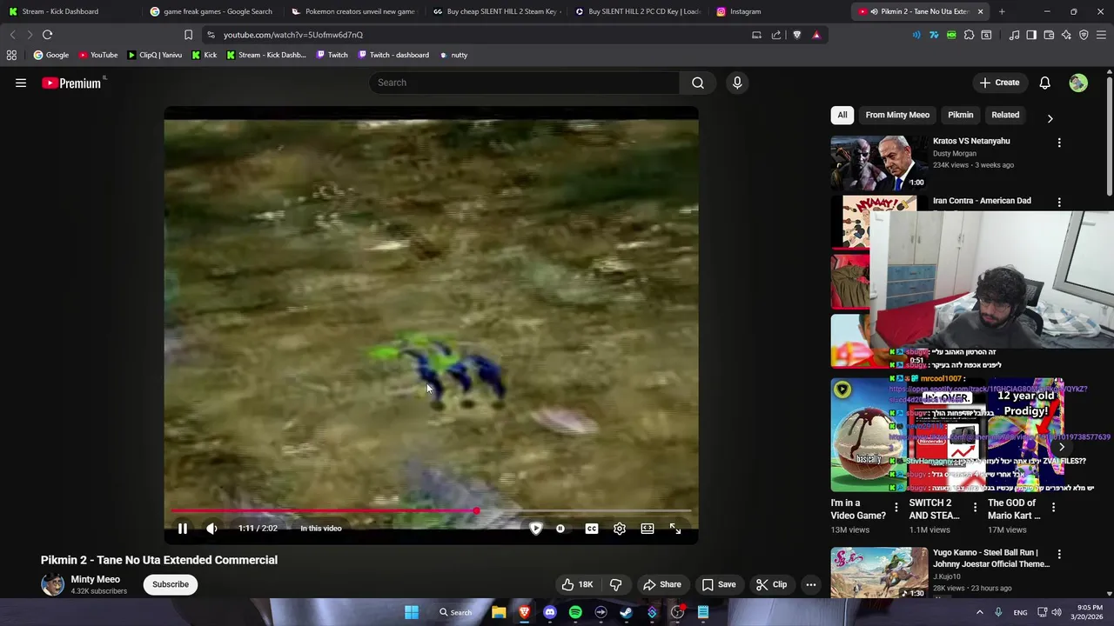
Task: Open the Brave playlist music note icon
Action: 1014,35
